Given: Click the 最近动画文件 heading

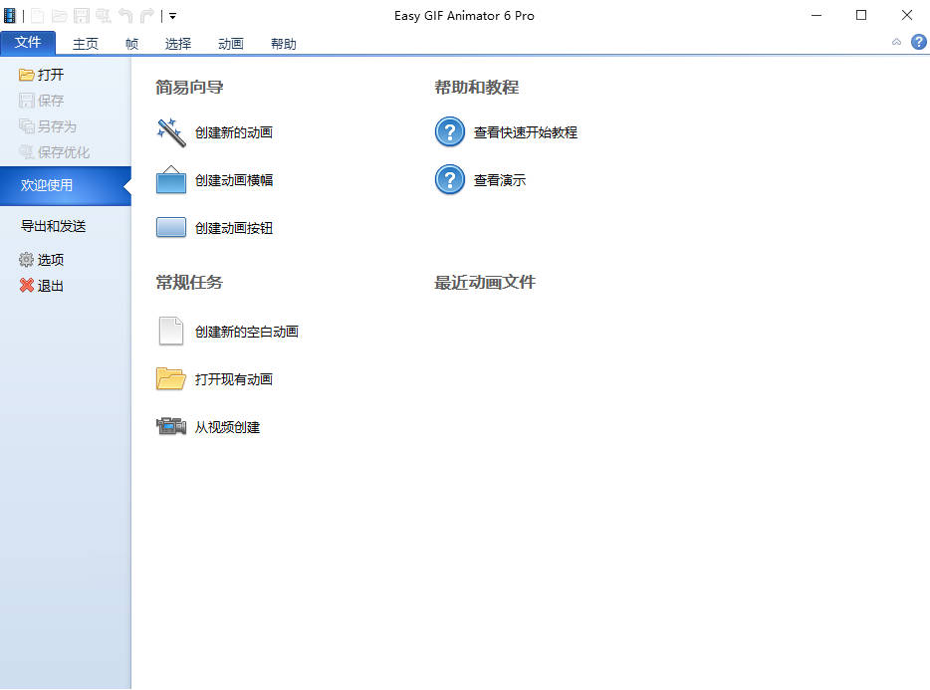Looking at the screenshot, I should (x=485, y=283).
